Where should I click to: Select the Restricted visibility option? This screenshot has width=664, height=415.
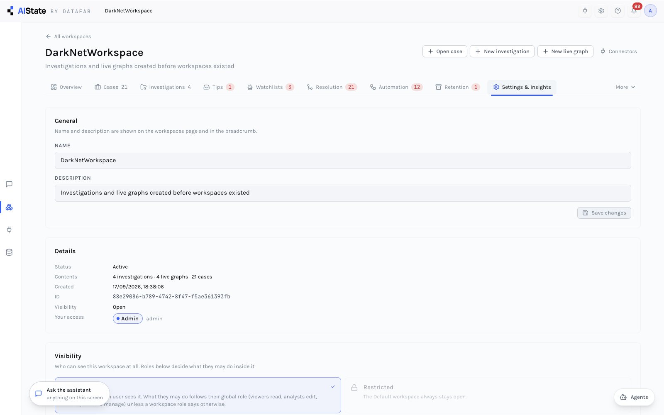pos(488,395)
